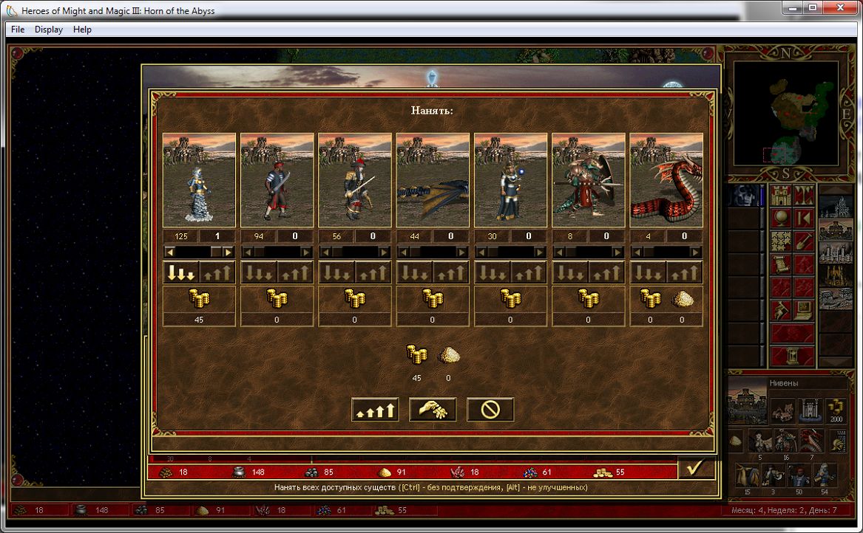Screen dimensions: 863x533
Task: Click the sea serpent (4) recruitment slider track
Action: pos(666,252)
